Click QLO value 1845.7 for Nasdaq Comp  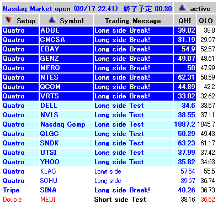[206, 124]
